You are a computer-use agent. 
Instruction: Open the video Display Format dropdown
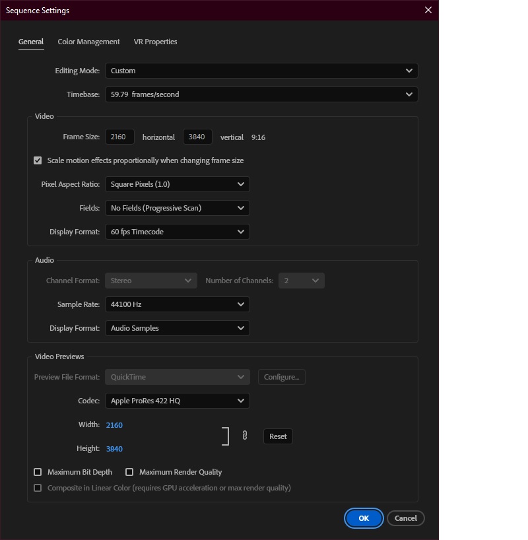(177, 232)
